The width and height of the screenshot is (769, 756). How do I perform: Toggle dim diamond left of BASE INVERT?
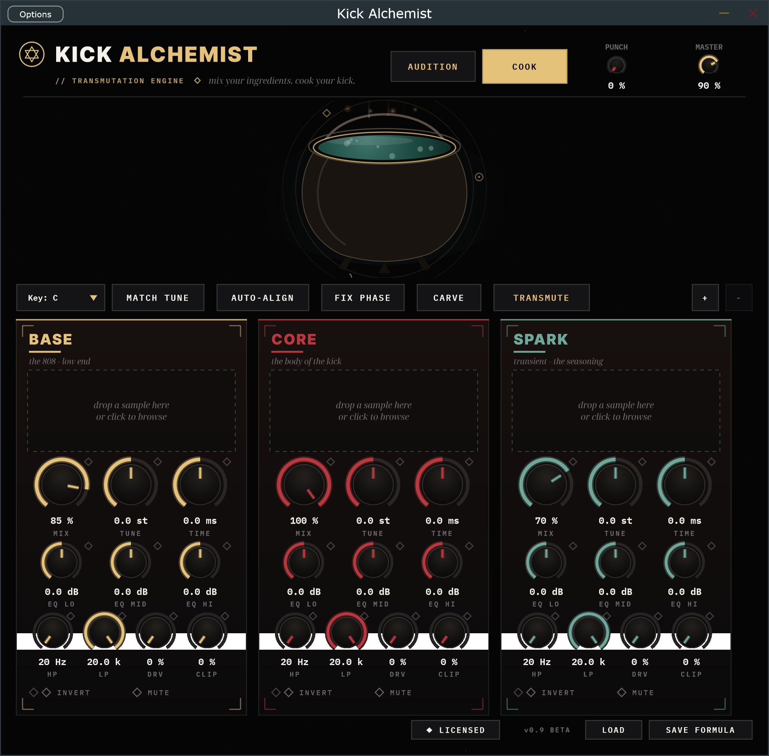pos(34,692)
